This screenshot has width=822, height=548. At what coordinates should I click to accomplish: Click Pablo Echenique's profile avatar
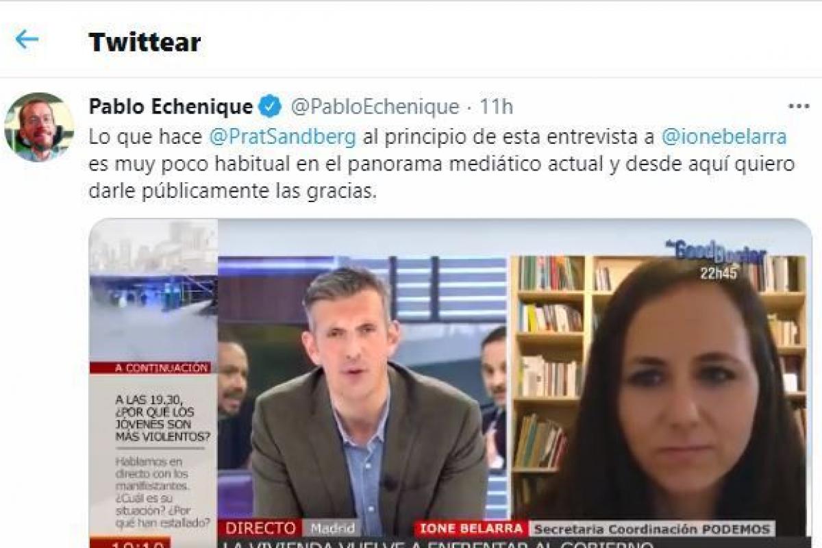[38, 127]
